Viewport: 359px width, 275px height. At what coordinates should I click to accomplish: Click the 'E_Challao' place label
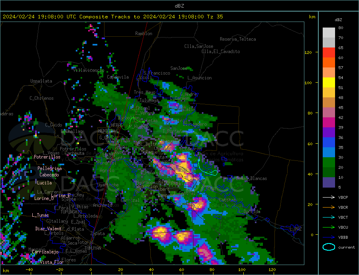(71, 131)
